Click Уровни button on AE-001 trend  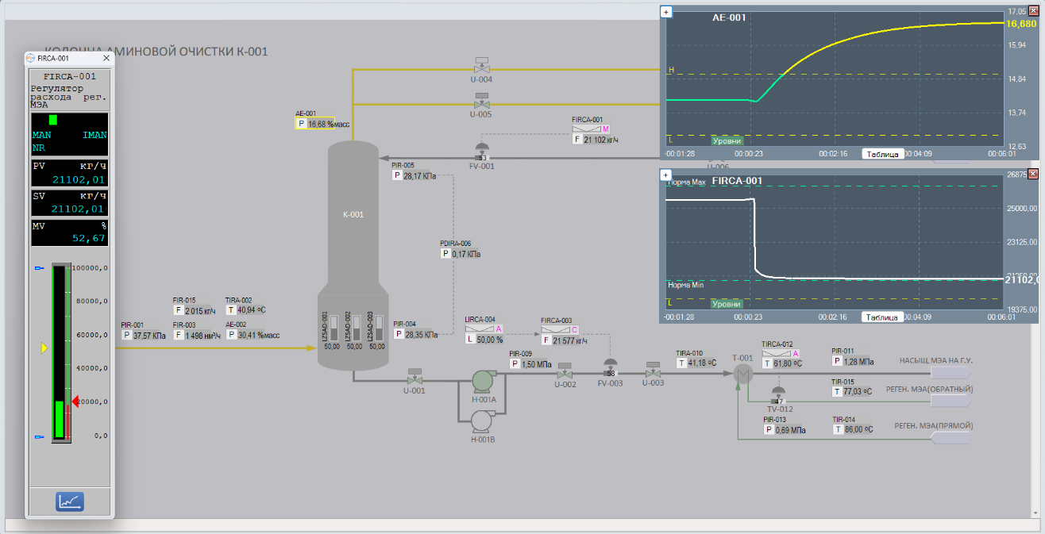(726, 140)
